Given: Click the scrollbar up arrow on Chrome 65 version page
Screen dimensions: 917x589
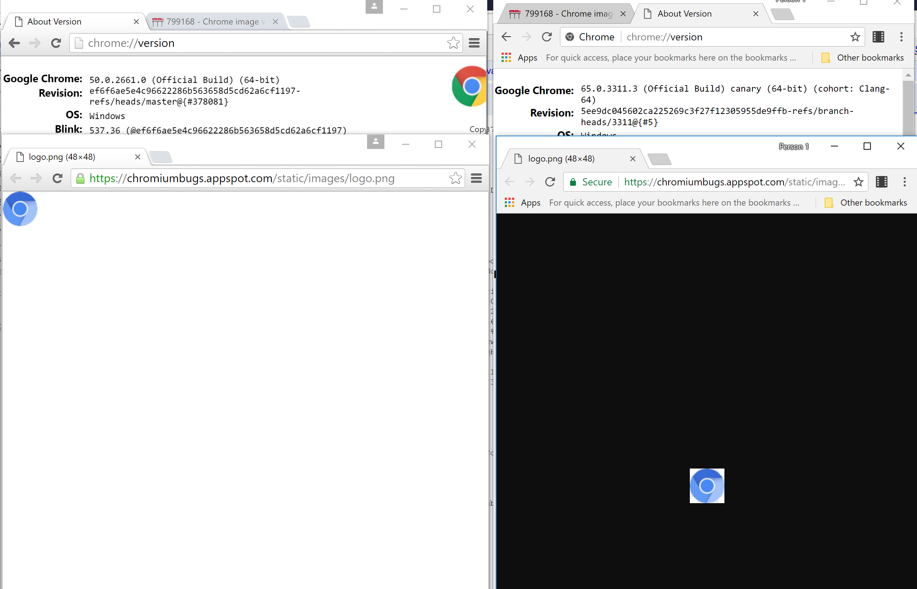Looking at the screenshot, I should click(908, 75).
